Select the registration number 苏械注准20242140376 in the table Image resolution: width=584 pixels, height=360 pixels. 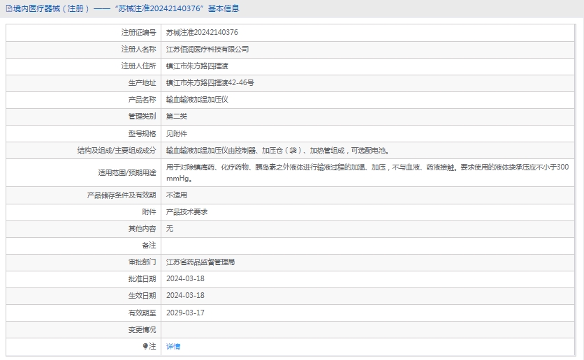point(202,33)
